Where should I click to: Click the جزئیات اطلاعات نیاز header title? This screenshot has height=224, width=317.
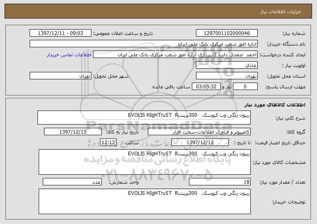click(280, 12)
